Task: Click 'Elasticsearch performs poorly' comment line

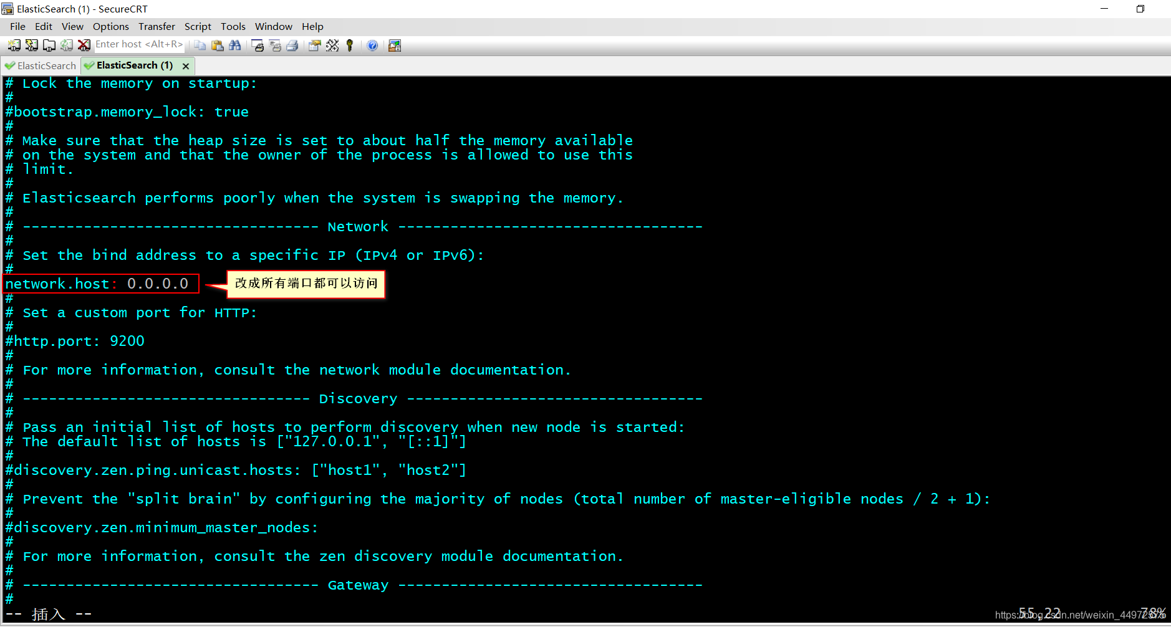Action: tap(314, 198)
